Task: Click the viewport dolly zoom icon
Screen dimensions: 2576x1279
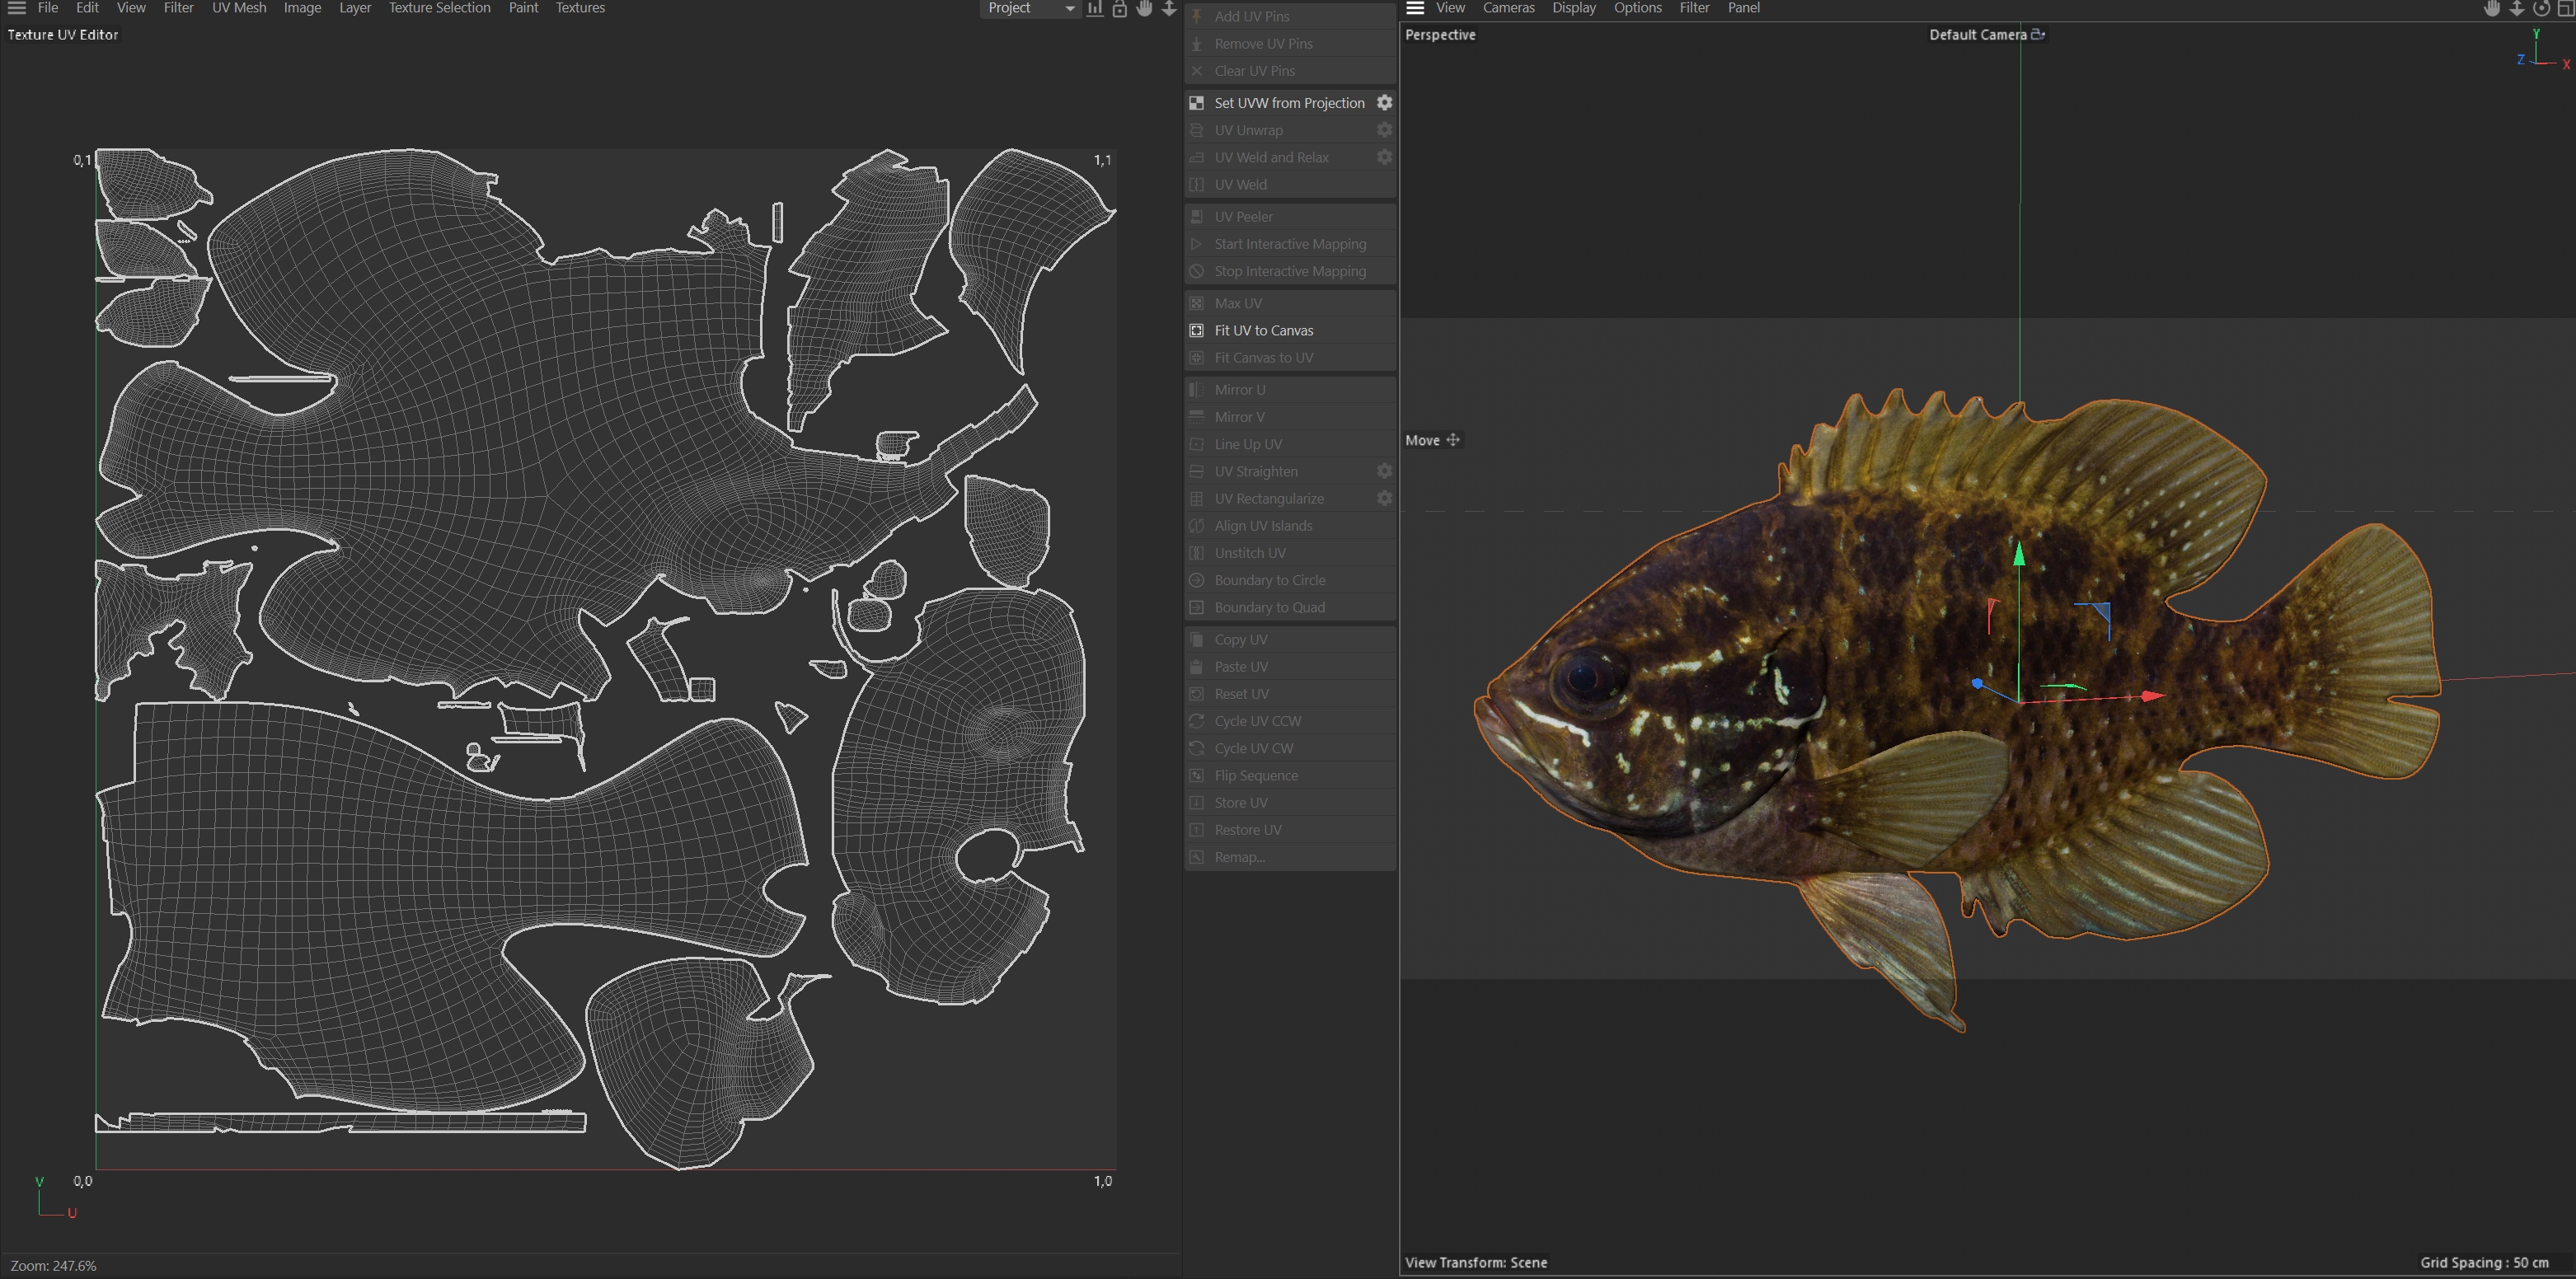Action: 2517,8
